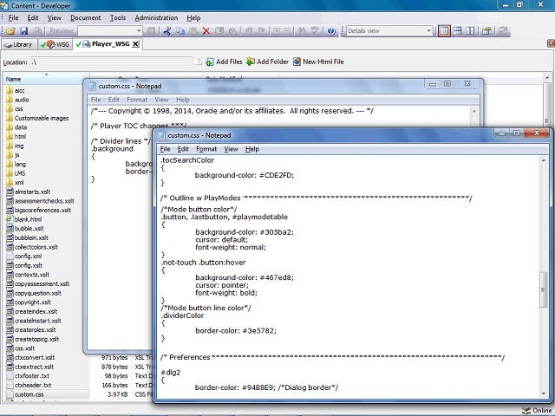Open the front Notepad View menu

(231, 149)
